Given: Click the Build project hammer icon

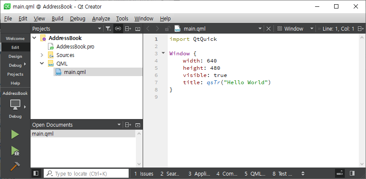Looking at the screenshot, I should [x=15, y=166].
